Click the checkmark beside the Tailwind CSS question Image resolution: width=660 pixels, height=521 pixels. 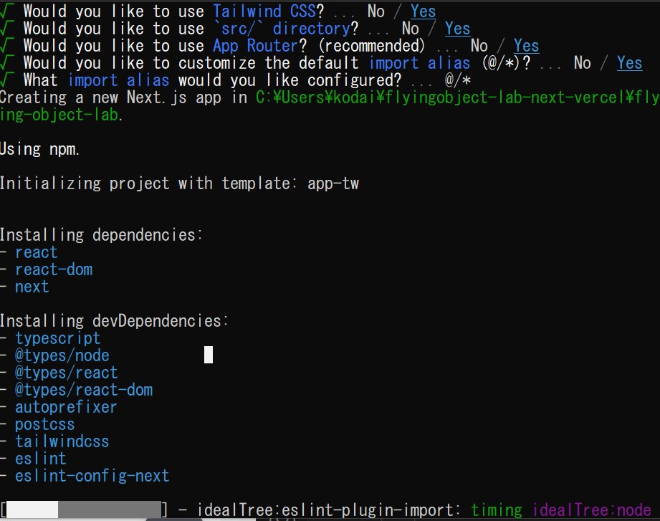point(6,11)
